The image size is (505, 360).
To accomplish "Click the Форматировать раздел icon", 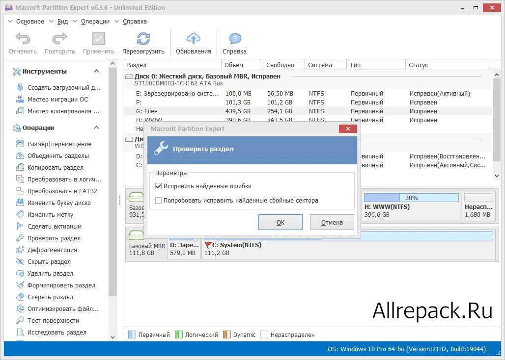I will 20,285.
